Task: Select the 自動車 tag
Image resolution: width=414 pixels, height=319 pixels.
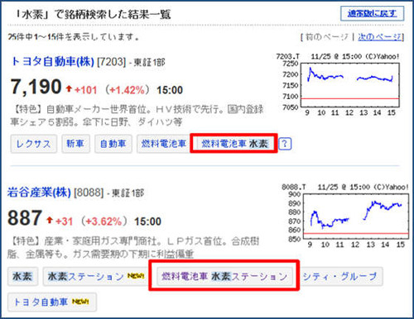Action: click(113, 144)
